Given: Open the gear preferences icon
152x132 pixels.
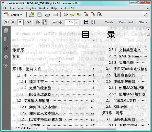Looking at the screenshot, I should [x=66, y=14].
